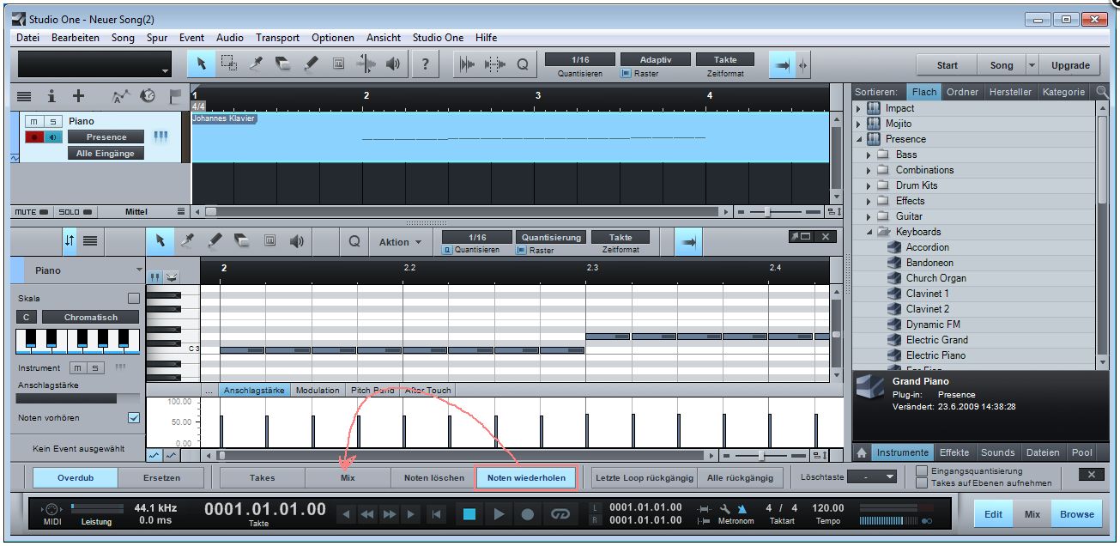Toggle the loop button in the transport

click(x=560, y=514)
